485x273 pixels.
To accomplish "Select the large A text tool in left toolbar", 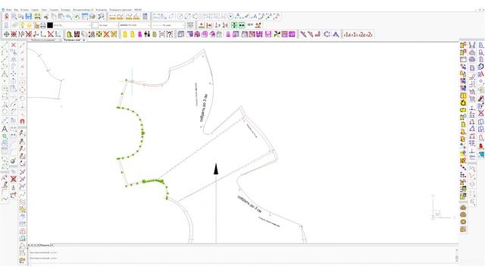I will tap(5, 129).
